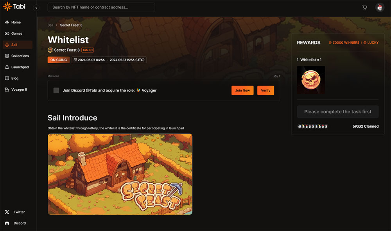Click the NFT search field
Screen dimensions: 391x231
(101, 7)
